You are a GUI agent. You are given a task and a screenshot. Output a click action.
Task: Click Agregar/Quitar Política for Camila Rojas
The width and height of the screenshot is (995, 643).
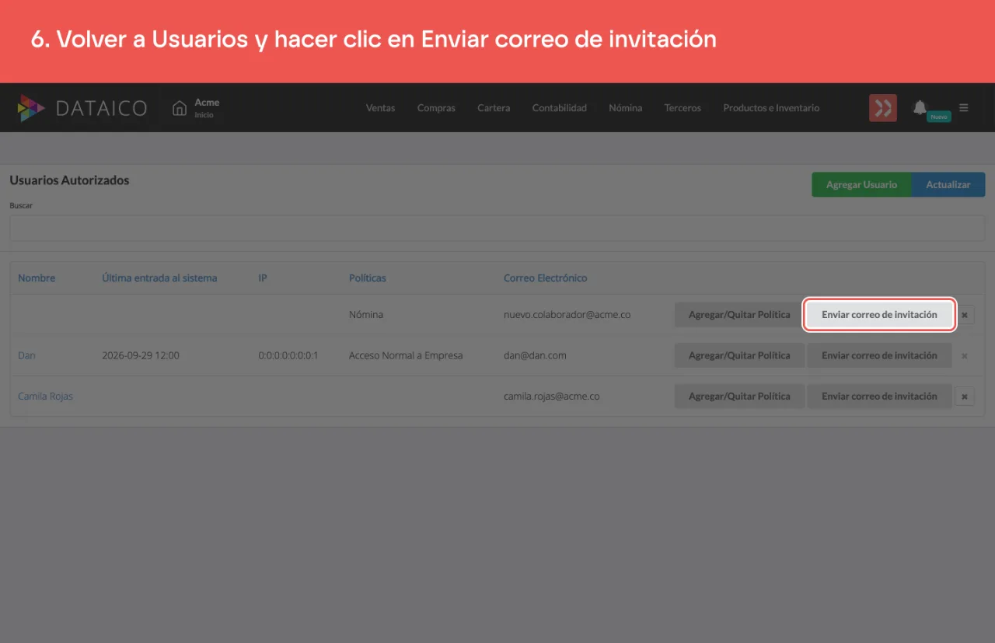click(739, 396)
